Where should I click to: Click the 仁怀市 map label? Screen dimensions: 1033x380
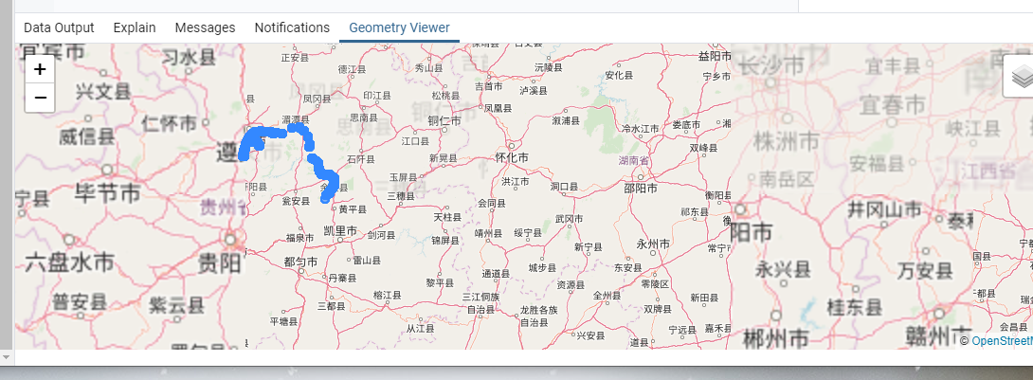coord(170,123)
